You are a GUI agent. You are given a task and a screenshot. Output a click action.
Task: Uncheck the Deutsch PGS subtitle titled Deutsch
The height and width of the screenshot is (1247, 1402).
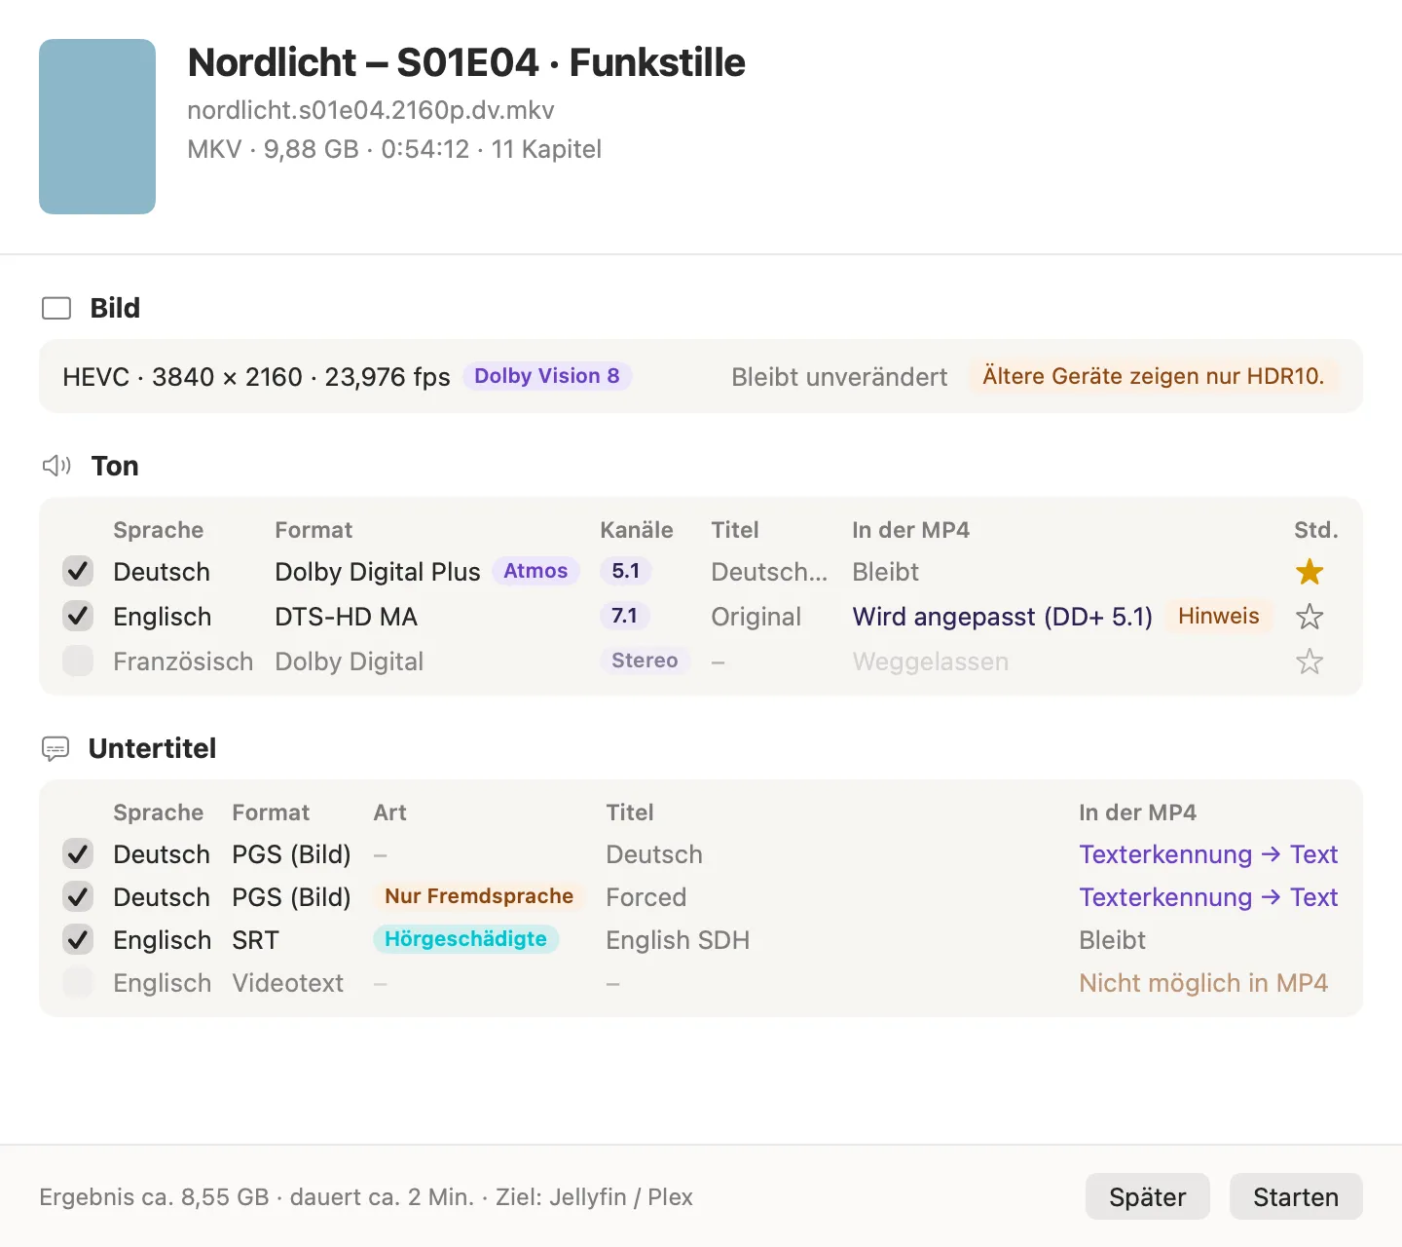(x=78, y=853)
